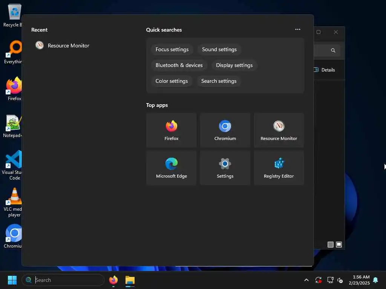Switch File Explorer to large thumbnails view

[339, 245]
